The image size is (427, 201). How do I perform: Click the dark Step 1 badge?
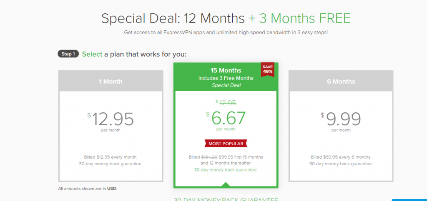tap(68, 54)
